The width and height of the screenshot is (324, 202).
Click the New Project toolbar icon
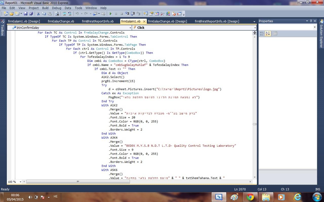[6, 14]
